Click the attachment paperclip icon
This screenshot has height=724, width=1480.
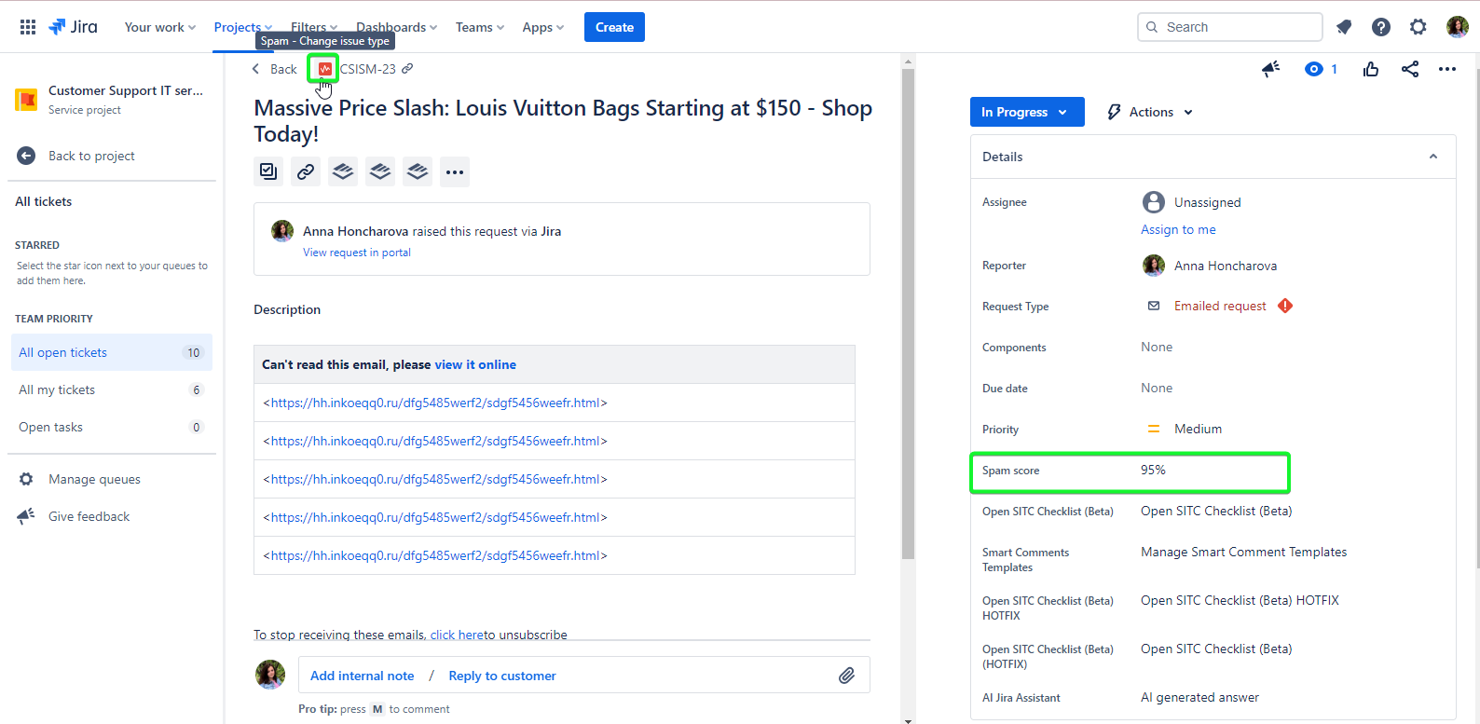click(846, 676)
